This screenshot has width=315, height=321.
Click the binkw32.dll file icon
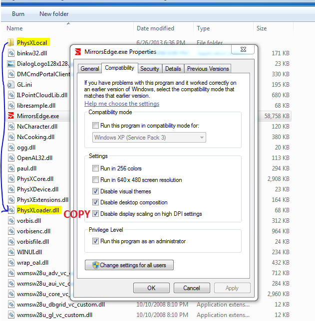[x=11, y=53]
